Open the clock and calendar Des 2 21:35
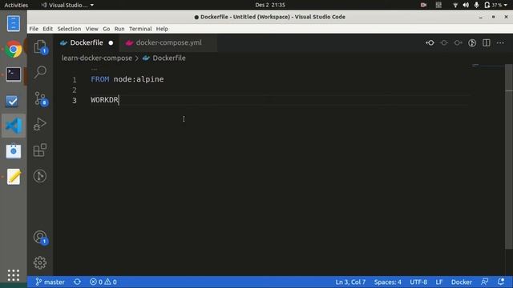The height and width of the screenshot is (288, 513). 270,5
